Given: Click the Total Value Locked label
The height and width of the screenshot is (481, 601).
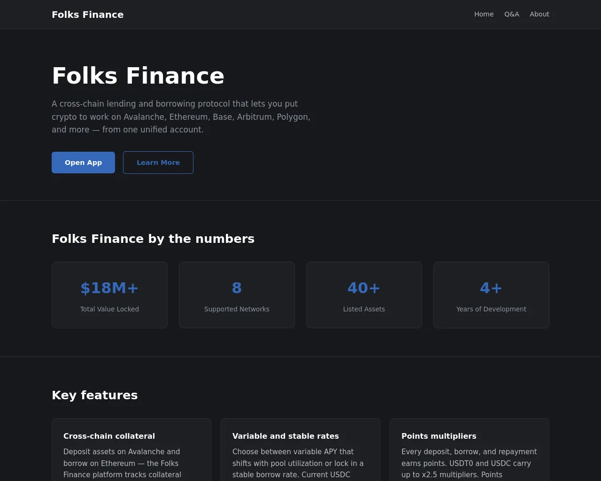Looking at the screenshot, I should point(109,309).
